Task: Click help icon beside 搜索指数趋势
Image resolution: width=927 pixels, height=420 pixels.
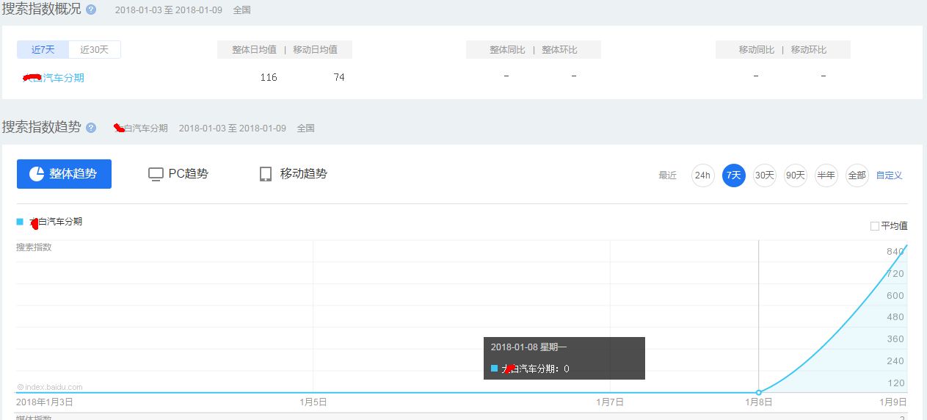Action: 91,128
